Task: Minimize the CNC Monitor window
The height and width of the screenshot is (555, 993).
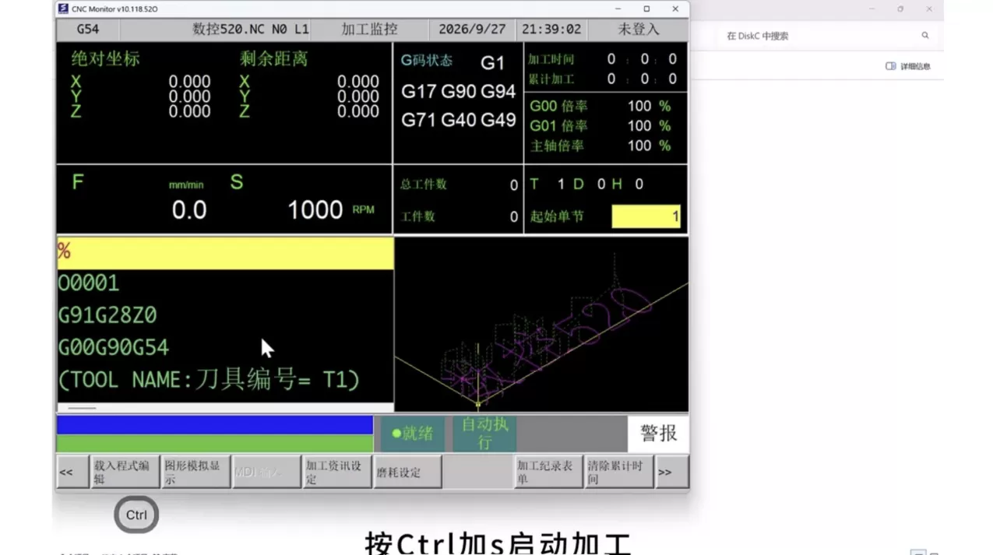Action: (618, 9)
